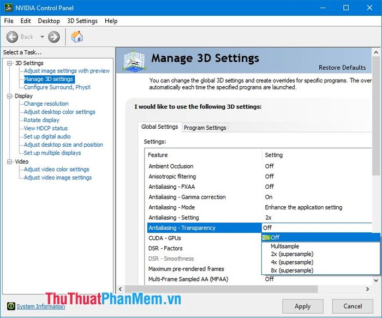Select the Anisotropic filtering row

259,176
